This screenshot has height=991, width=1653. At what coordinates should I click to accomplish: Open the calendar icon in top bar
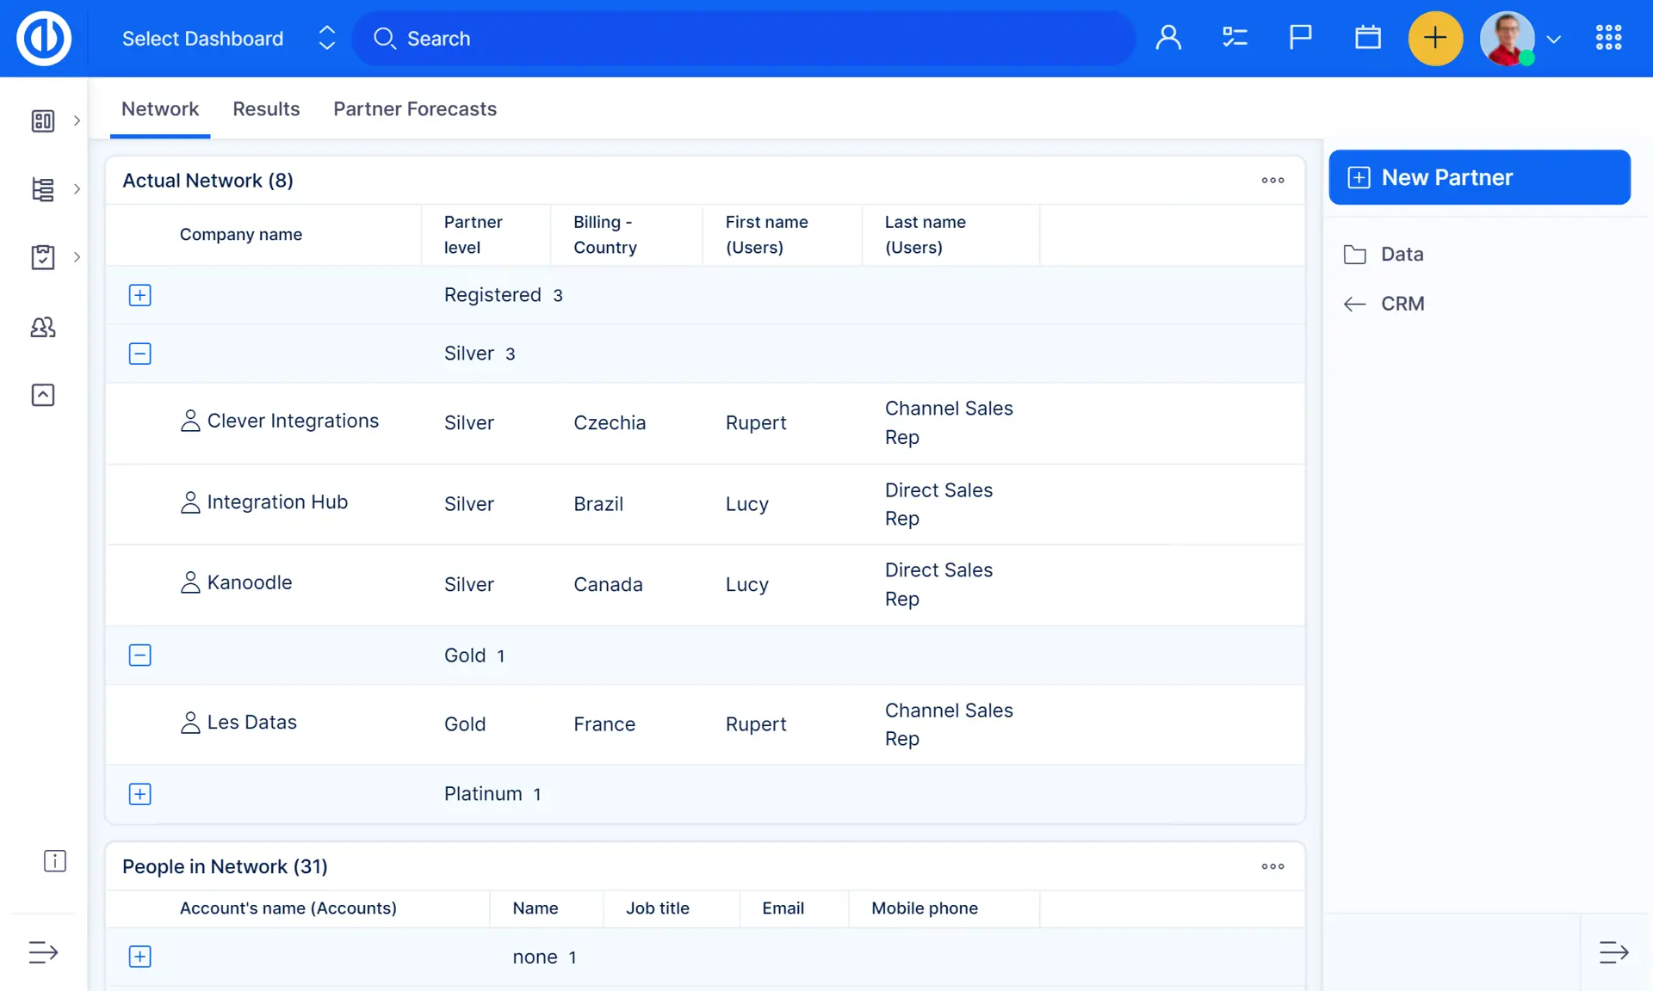(1367, 38)
